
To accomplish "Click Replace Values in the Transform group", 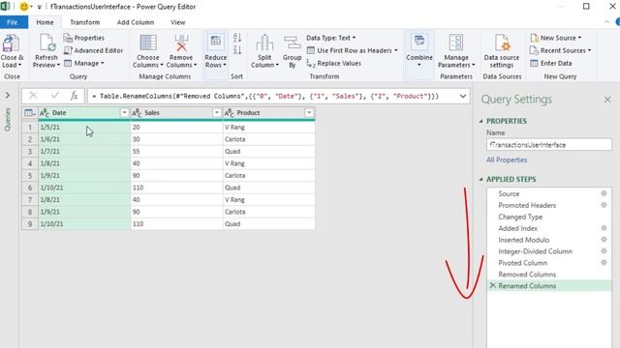I will (334, 63).
